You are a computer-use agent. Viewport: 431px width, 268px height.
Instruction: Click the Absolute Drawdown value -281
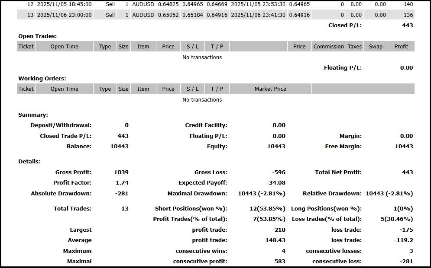[x=121, y=194]
